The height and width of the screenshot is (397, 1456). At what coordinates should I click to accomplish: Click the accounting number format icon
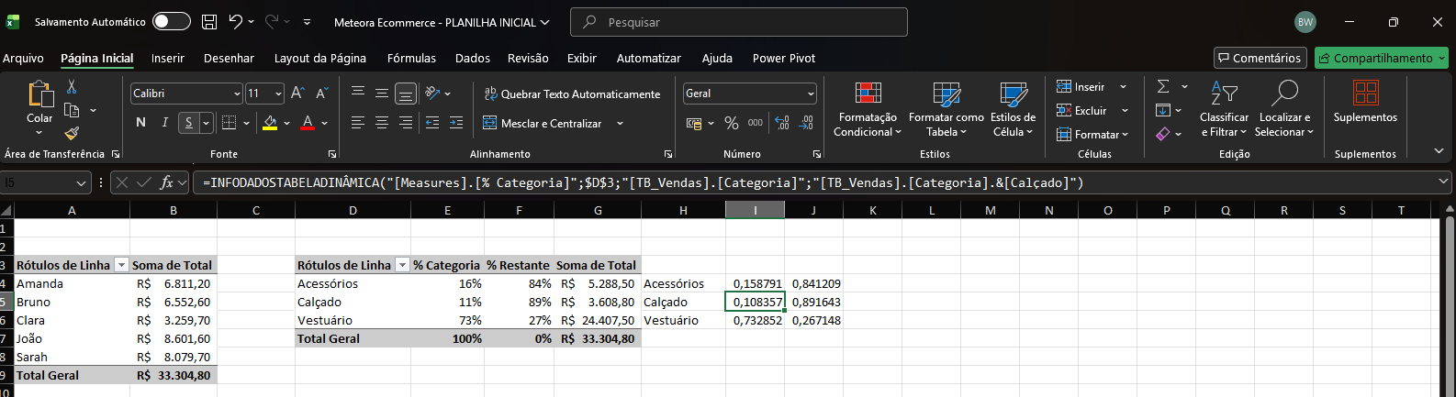click(694, 123)
